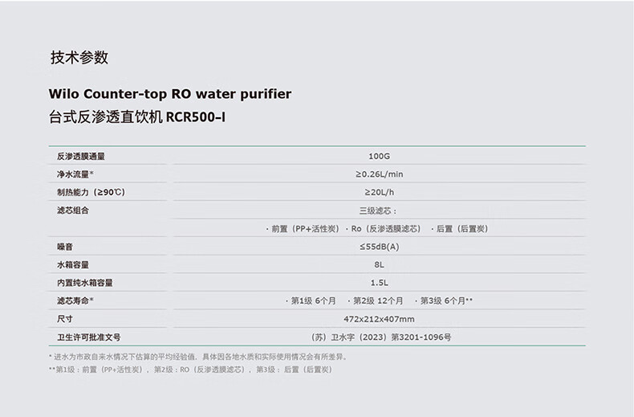The height and width of the screenshot is (417, 634).
Task: Click the 技术参数 section heading
Action: tap(79, 58)
